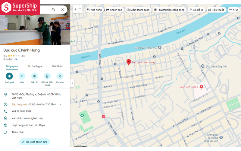241x151 pixels.
Task: Click the bus stop icon near Hồ Thành Biên
Action: coord(99,101)
